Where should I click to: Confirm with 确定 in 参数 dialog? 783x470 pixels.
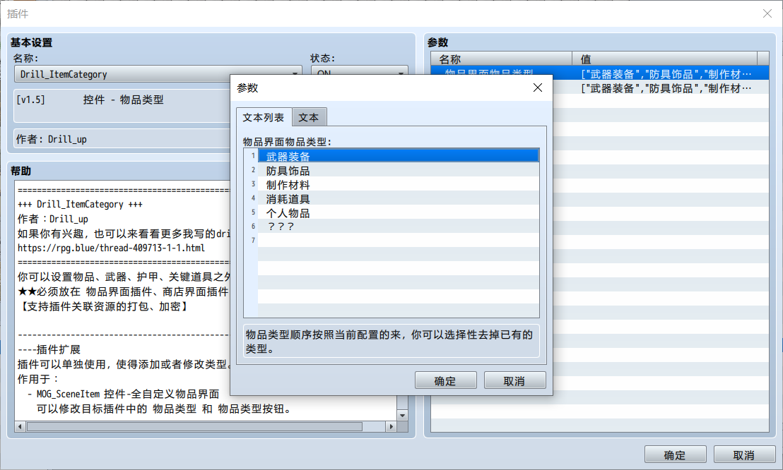(445, 380)
